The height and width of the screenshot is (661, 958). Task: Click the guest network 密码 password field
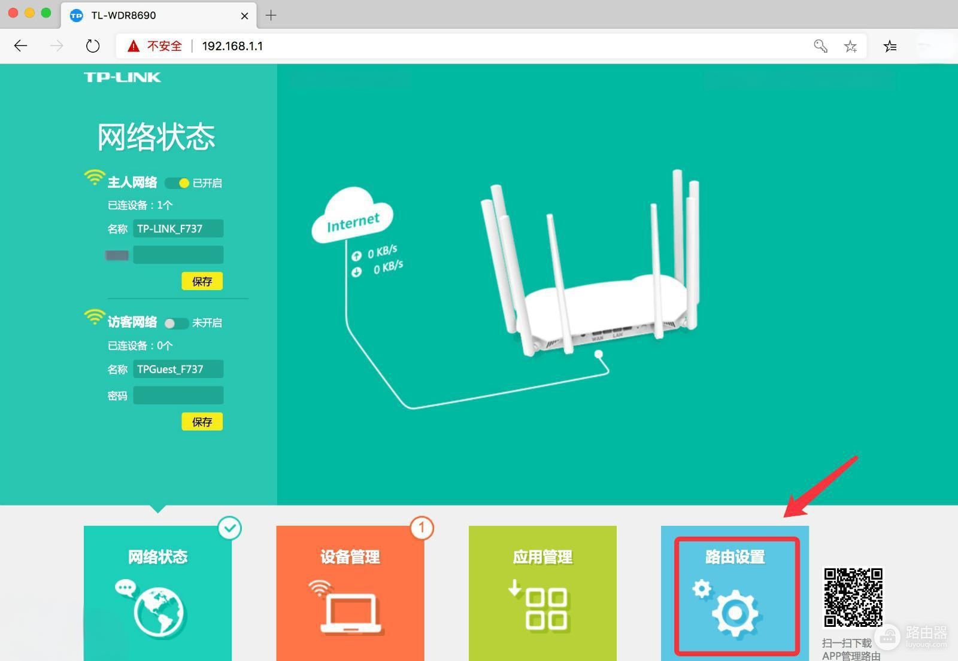[x=178, y=395]
